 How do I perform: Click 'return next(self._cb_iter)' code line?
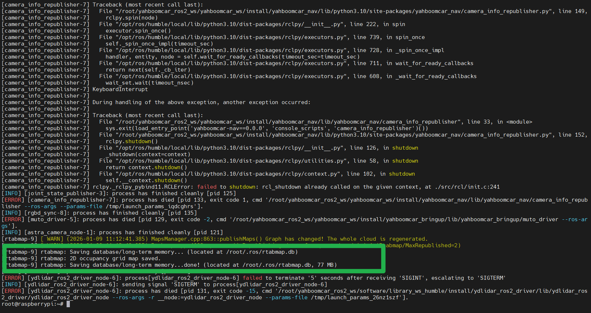(148, 70)
